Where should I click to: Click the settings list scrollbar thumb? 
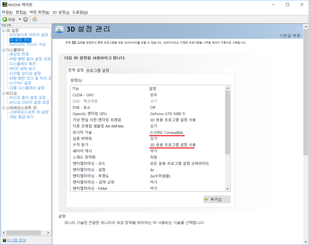pyautogui.click(x=228, y=123)
